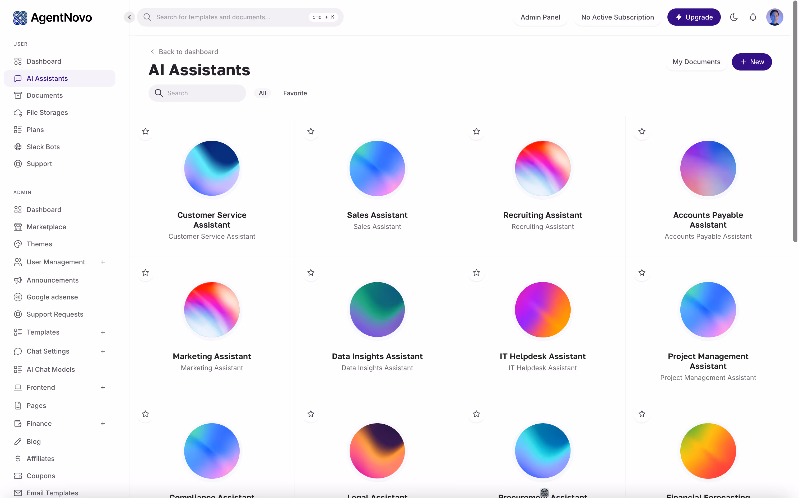Click the Marketing Assistant title

(x=212, y=356)
